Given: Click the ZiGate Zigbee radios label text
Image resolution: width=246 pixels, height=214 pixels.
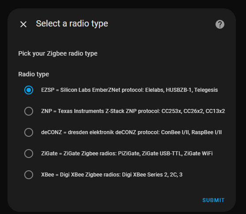Looking at the screenshot, I should (127, 154).
